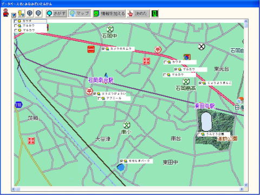Click the post office symbol near 東光台
Screen dimensions: 260x195
[158, 49]
